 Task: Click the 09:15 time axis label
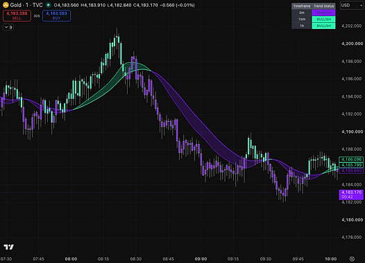click(233, 259)
